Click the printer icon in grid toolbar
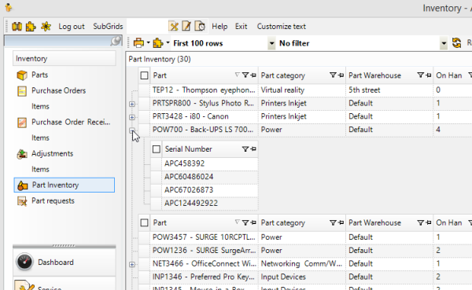Image resolution: width=472 pixels, height=290 pixels. click(x=138, y=43)
